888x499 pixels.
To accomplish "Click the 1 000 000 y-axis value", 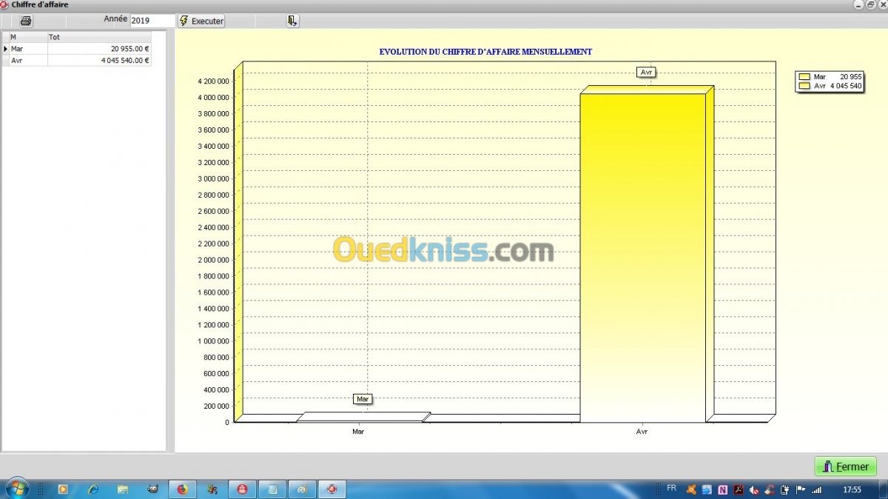I will 213,341.
